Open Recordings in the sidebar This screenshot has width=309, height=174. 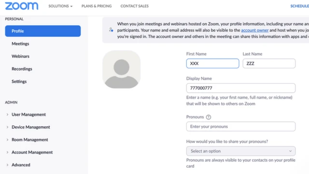22,69
